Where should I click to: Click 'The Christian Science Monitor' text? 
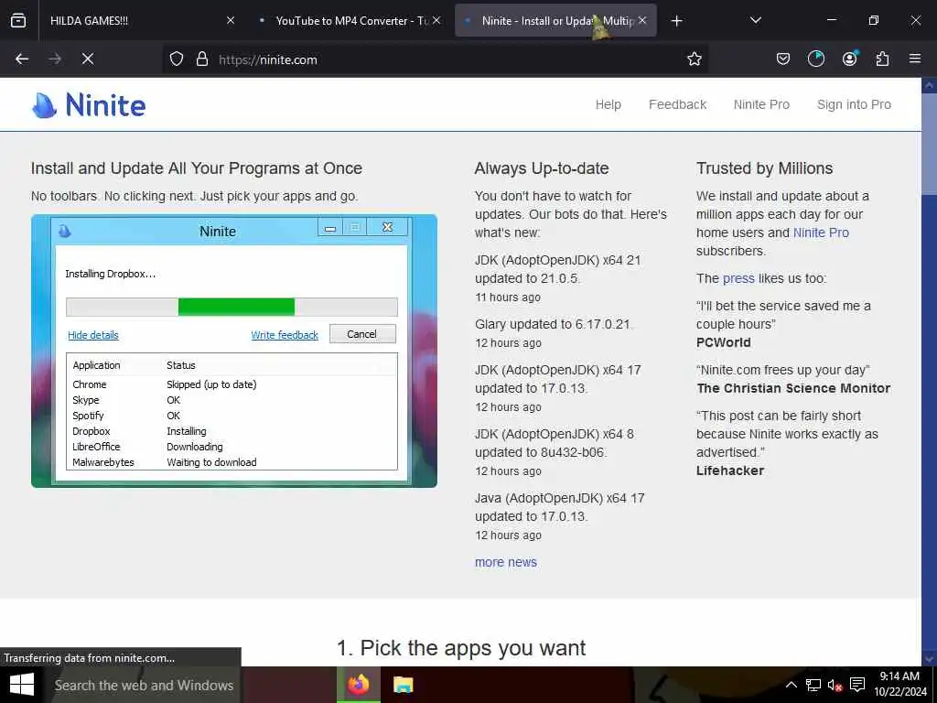(793, 388)
